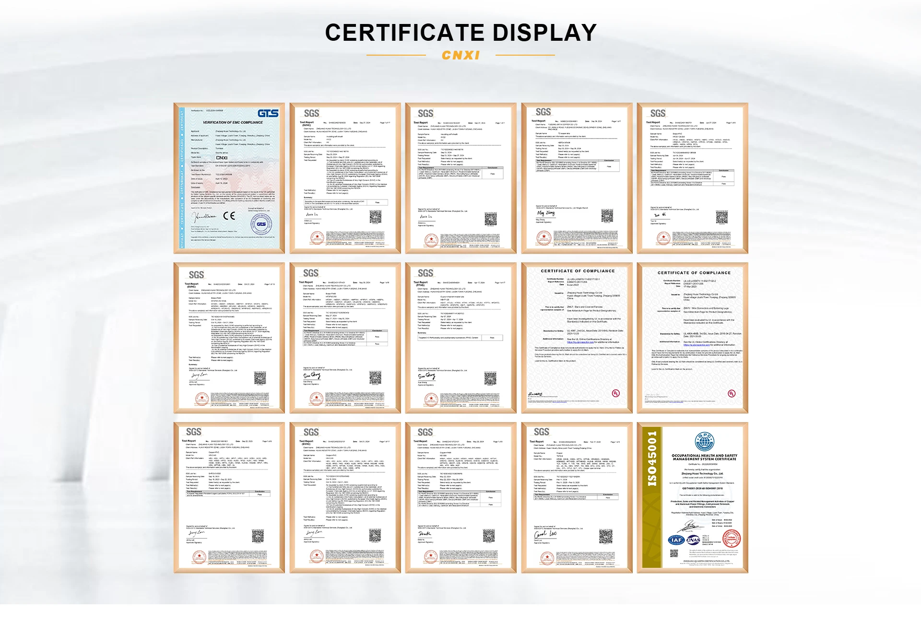Click the CERTIFICATE DISPLAY heading
This screenshot has height=623, width=921.
(460, 33)
